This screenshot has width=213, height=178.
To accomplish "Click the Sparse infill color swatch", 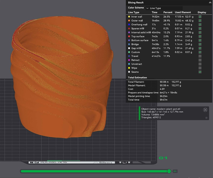I will point(129,28).
